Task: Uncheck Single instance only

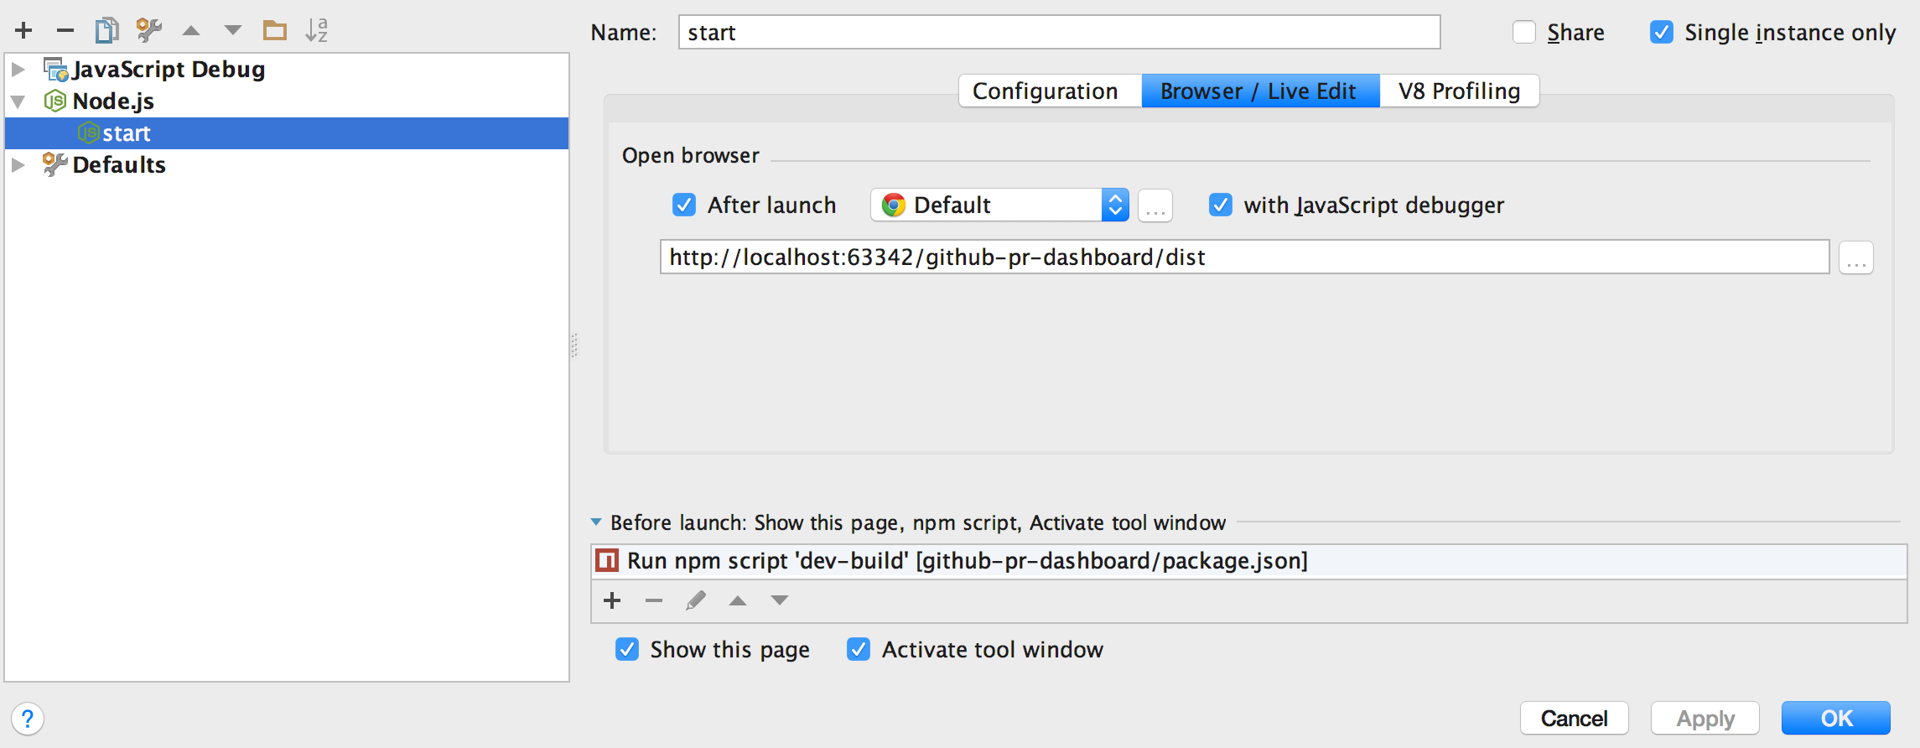Action: tap(1661, 33)
